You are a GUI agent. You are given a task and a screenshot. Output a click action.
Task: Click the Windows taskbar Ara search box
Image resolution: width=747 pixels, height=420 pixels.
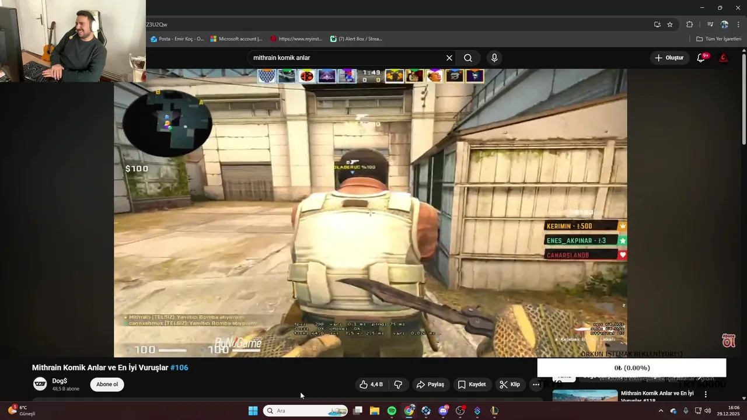click(x=305, y=411)
